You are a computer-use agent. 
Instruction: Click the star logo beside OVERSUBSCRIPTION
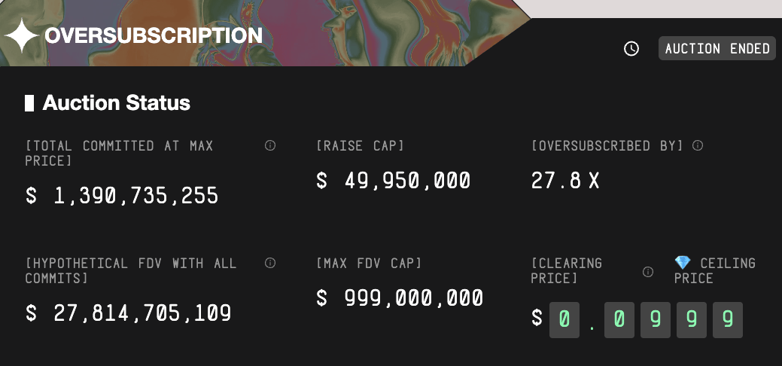(21, 35)
